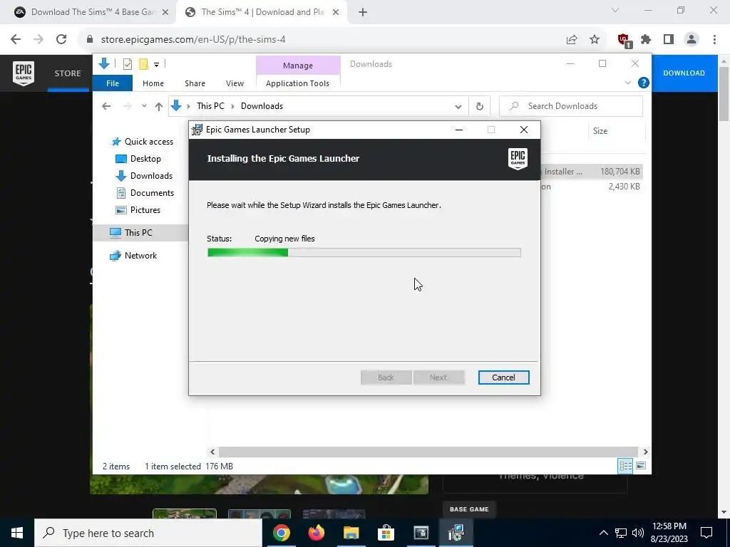Click the breadcrumb arrow after This PC
Screen dimensions: 730x547
pos(232,107)
